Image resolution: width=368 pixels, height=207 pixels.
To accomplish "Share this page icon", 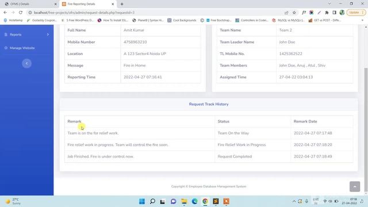I will pos(286,13).
